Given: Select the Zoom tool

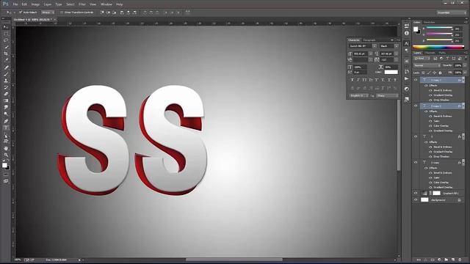Looking at the screenshot, I should pyautogui.click(x=6, y=155).
